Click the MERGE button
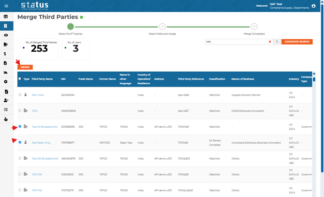 point(25,67)
